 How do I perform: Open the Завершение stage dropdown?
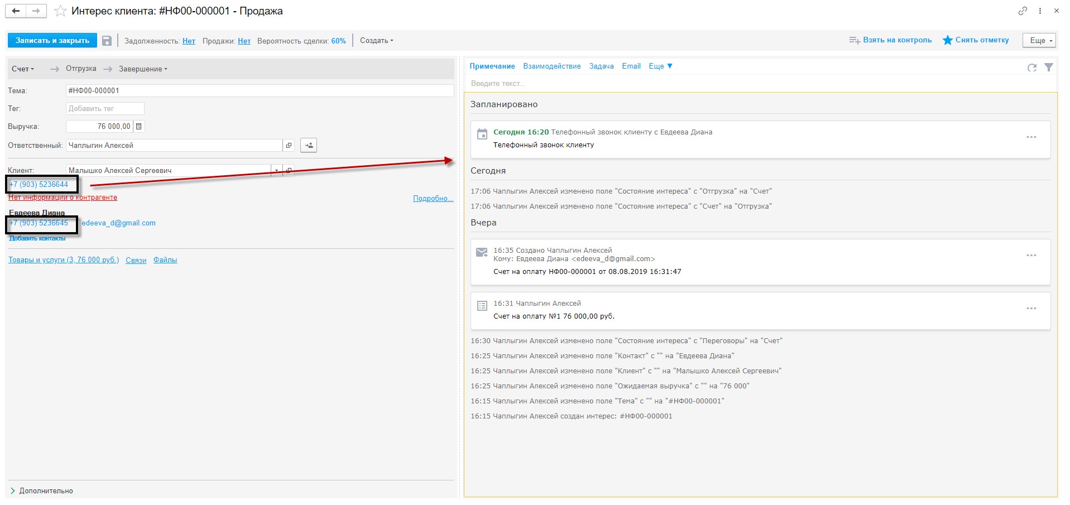click(x=142, y=69)
